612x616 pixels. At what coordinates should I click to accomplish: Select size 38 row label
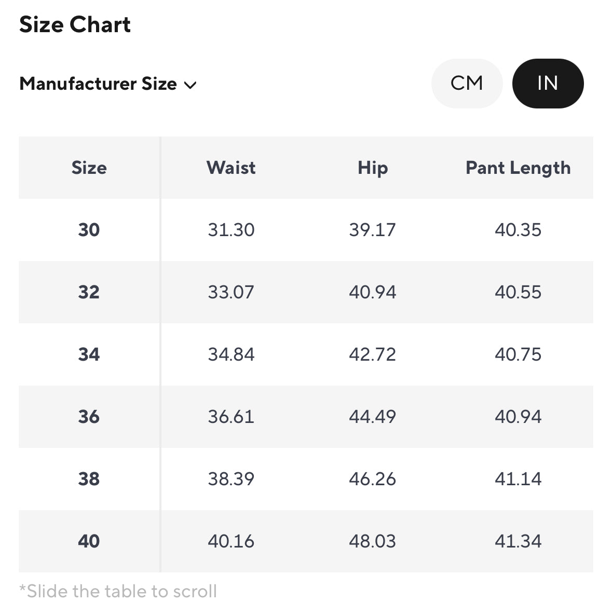(x=89, y=479)
